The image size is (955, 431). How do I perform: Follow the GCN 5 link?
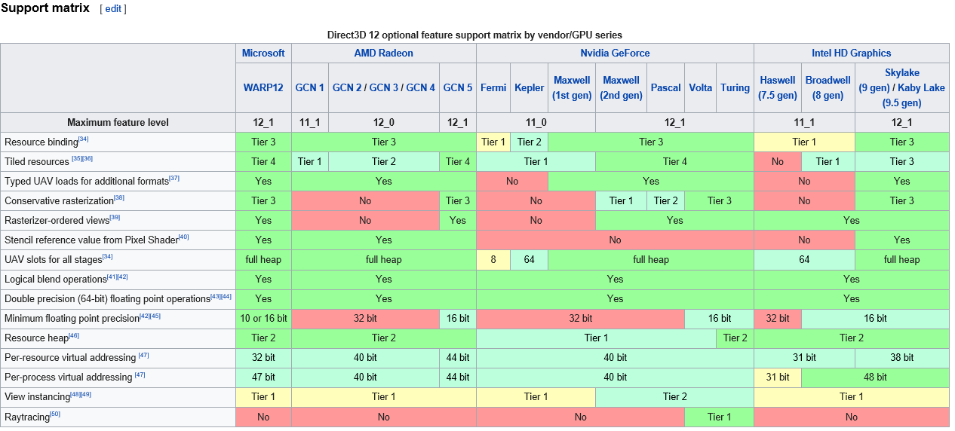pyautogui.click(x=458, y=87)
